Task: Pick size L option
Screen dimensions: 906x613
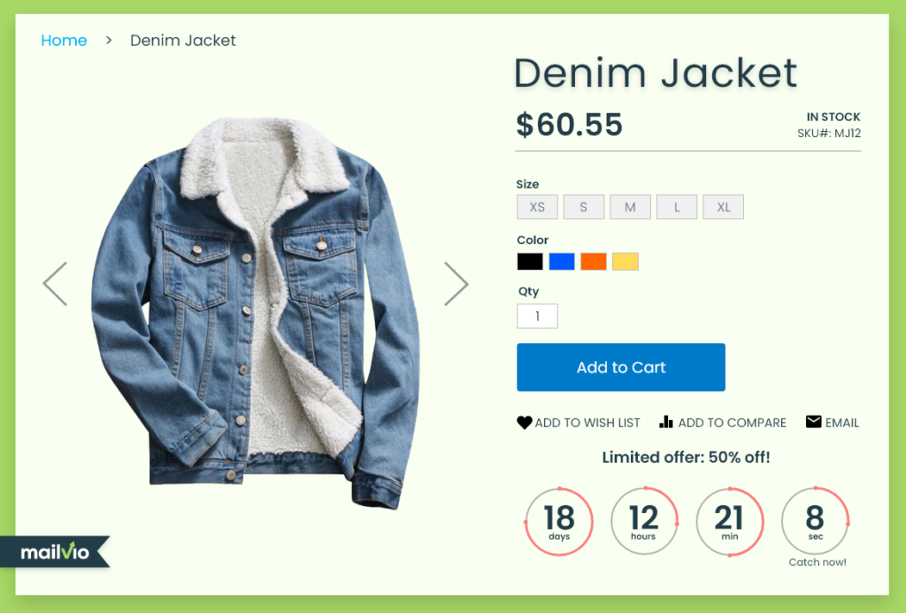Action: [x=677, y=207]
